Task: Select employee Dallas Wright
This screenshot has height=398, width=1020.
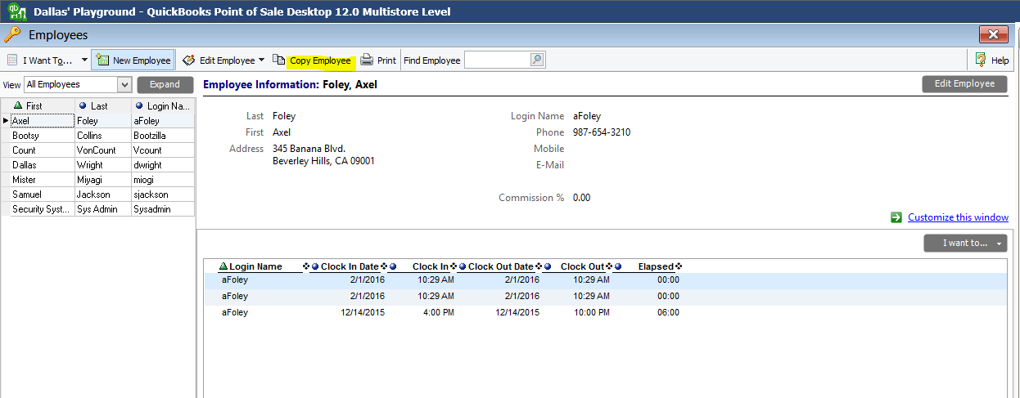Action: pos(97,164)
